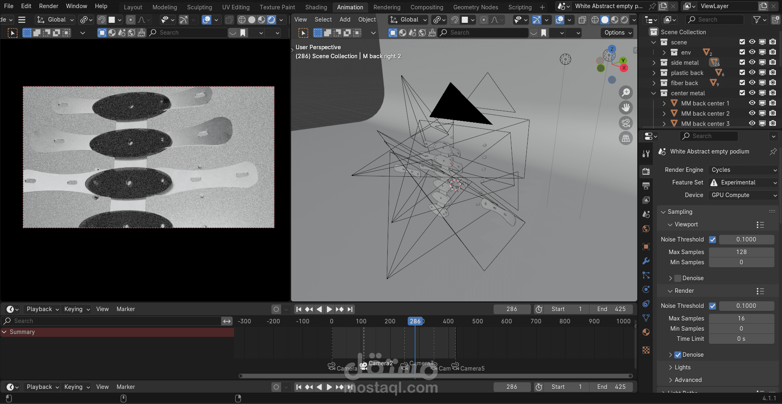Jump to end frame in the upper timeline
Image resolution: width=782 pixels, height=404 pixels.
(x=350, y=309)
